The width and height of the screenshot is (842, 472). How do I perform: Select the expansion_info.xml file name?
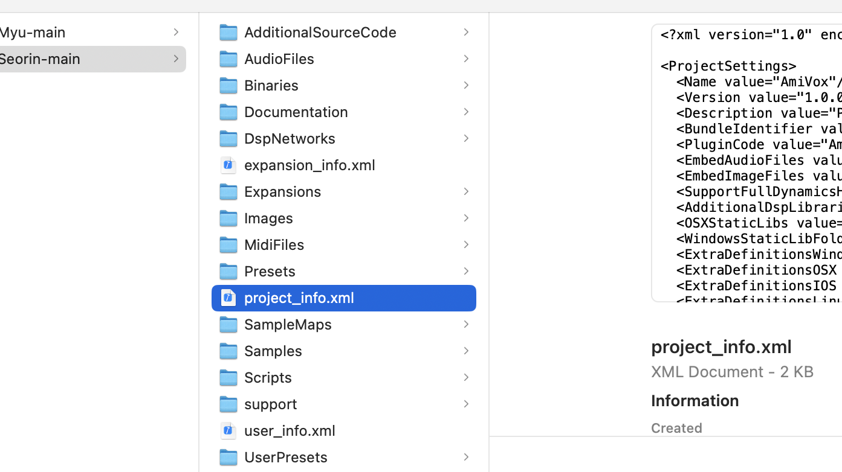point(309,165)
